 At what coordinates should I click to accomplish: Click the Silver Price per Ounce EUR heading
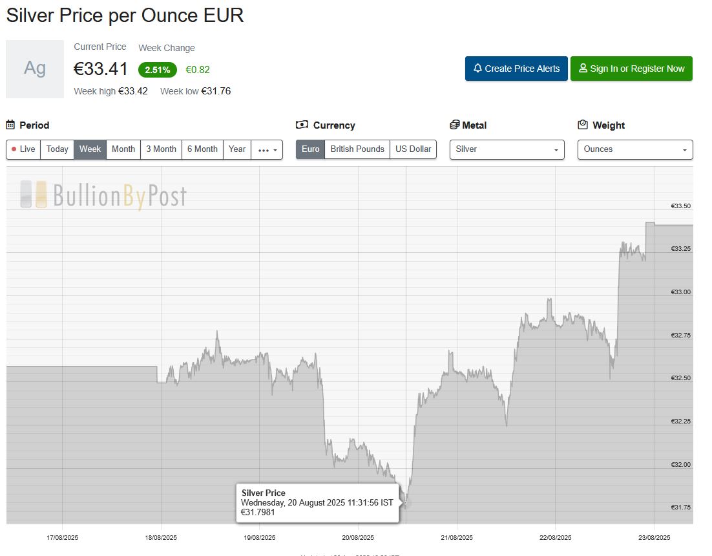tap(125, 16)
